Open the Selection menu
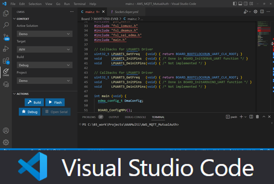 pos(35,3)
